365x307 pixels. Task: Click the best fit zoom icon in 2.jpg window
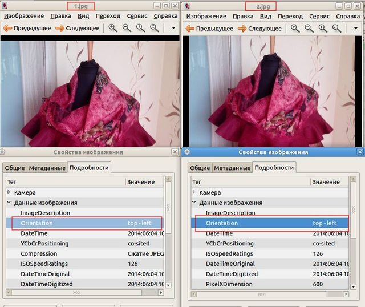coord(337,29)
